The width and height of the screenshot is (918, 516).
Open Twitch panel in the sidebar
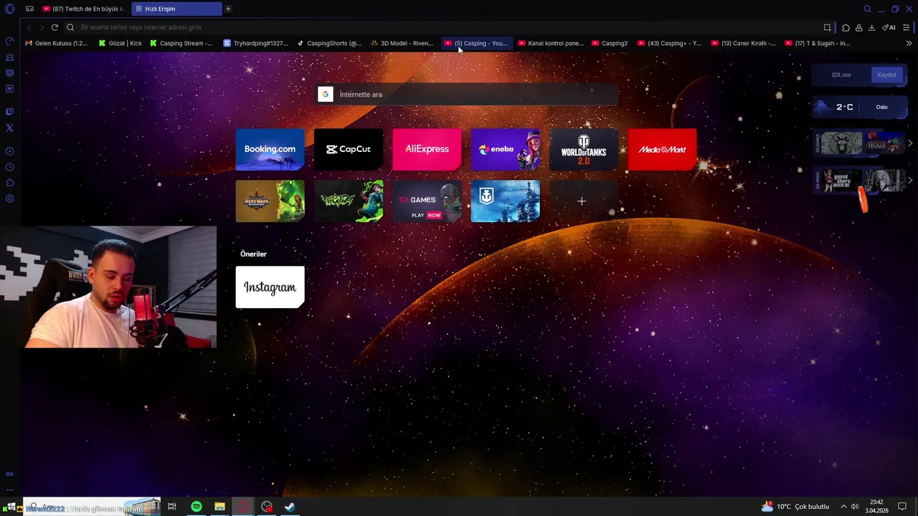click(x=10, y=112)
